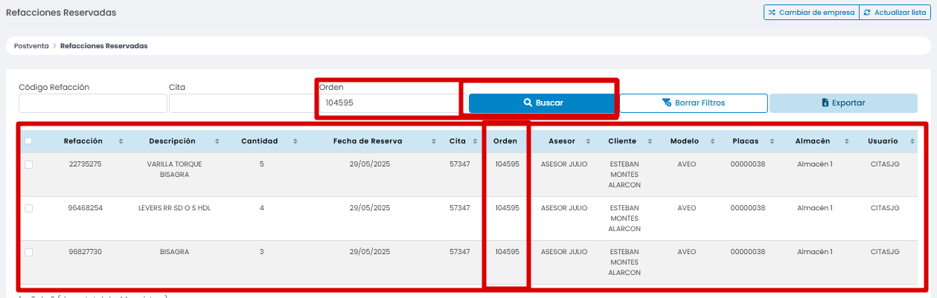Click the Actualizar lista button
The image size is (937, 298).
pos(895,13)
